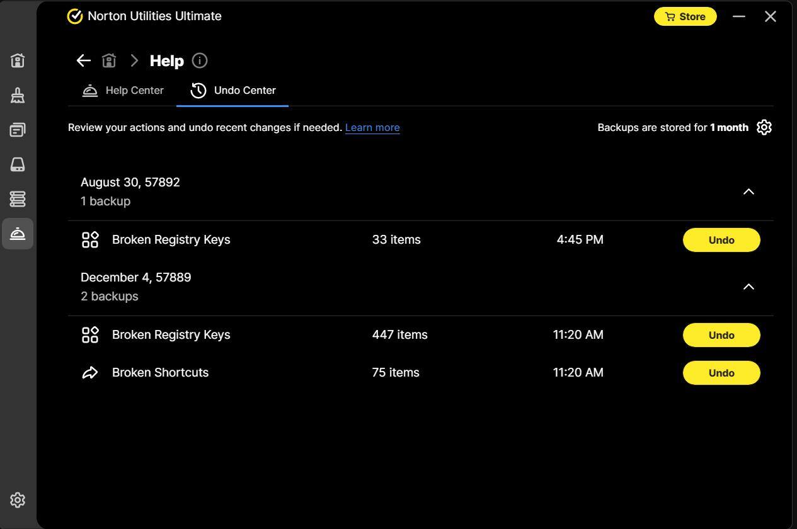
Task: Undo the 33 items registry backup
Action: tap(721, 240)
